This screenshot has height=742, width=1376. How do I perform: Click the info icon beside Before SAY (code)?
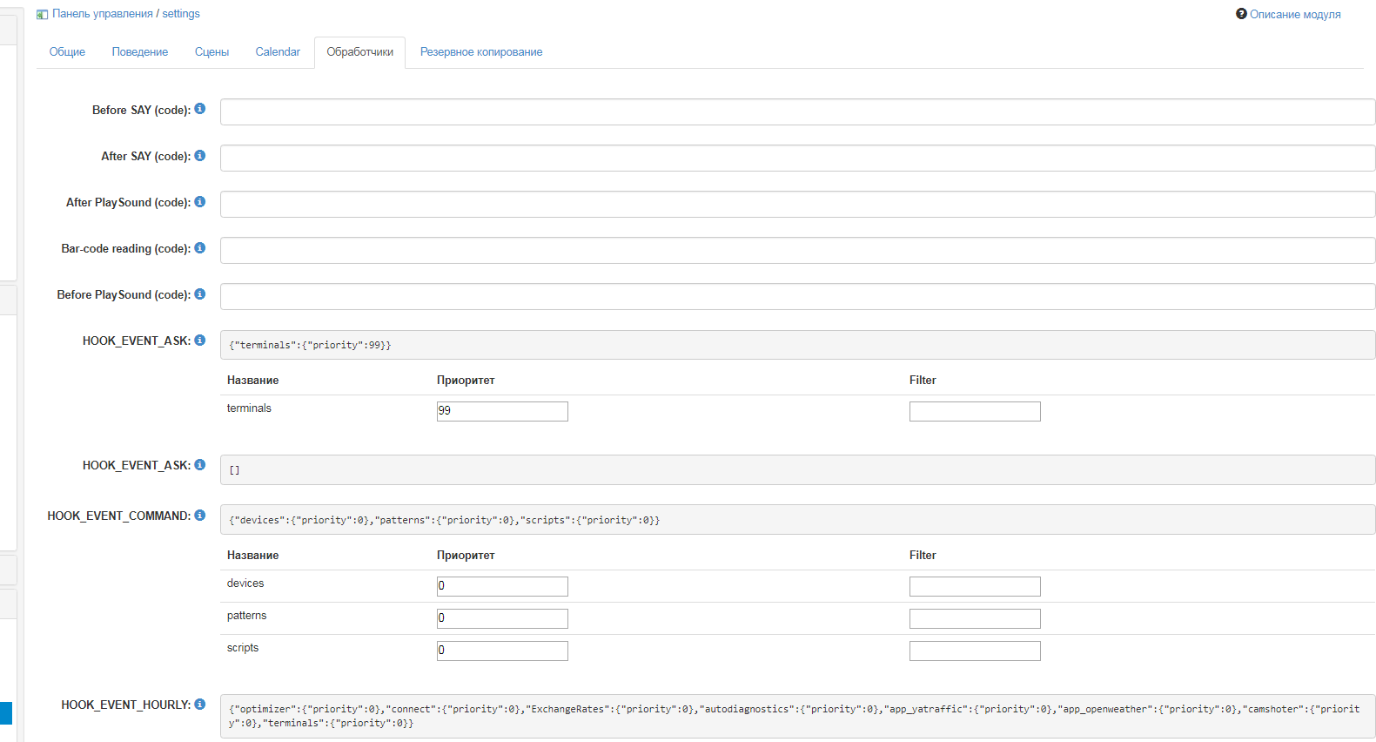point(199,109)
